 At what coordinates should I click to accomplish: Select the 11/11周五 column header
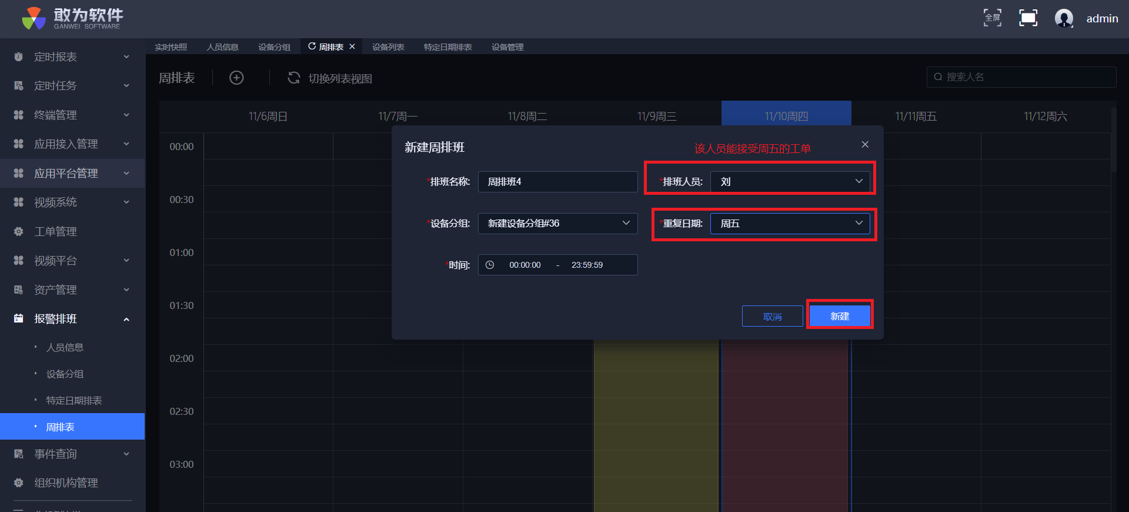coord(916,116)
